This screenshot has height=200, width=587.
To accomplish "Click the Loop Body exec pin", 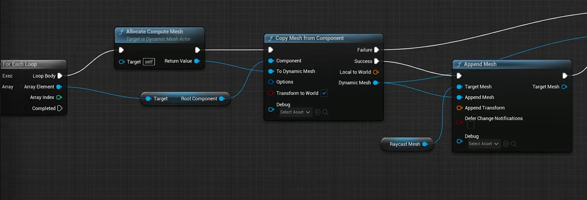I will [x=60, y=76].
